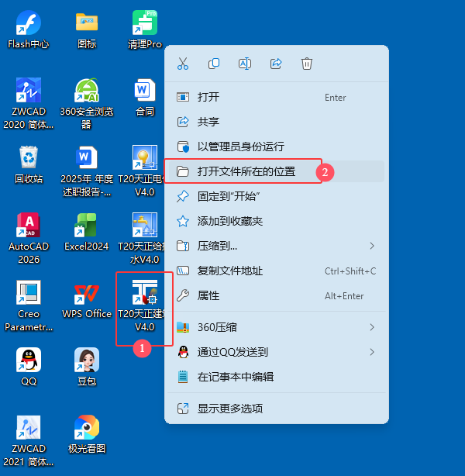Choose 打开 from the context menu

click(x=277, y=97)
